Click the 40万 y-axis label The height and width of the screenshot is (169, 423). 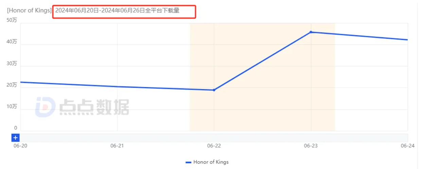click(12, 42)
